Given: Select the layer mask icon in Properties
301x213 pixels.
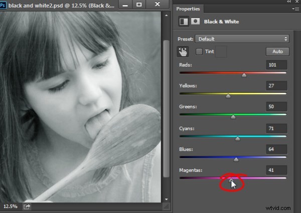Looking at the screenshot, I should [x=195, y=21].
